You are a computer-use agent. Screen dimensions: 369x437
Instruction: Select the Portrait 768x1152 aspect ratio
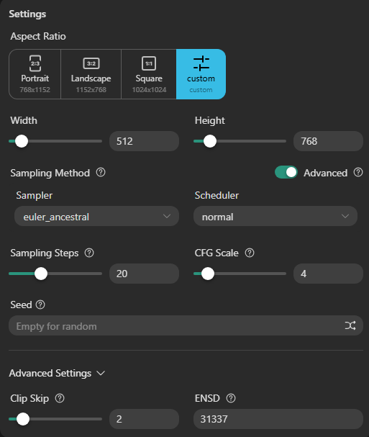(x=35, y=74)
